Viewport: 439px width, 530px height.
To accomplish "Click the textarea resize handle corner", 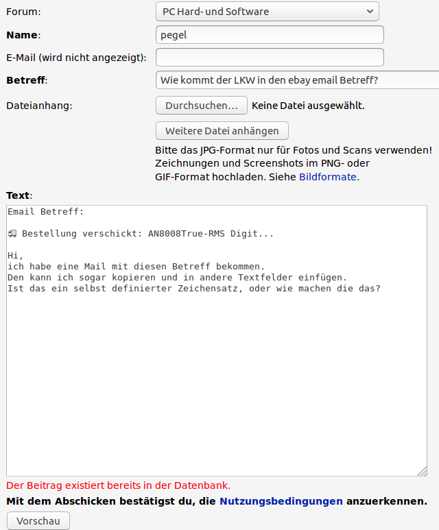I will pyautogui.click(x=422, y=471).
